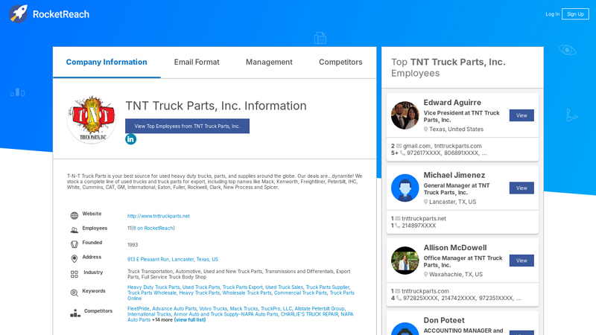Open the LinkedIn profile icon
596x335 pixels.
(130, 139)
